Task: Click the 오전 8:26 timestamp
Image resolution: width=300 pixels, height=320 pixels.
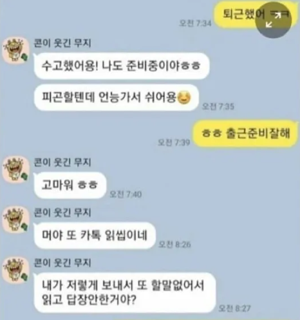Action: pos(174,244)
